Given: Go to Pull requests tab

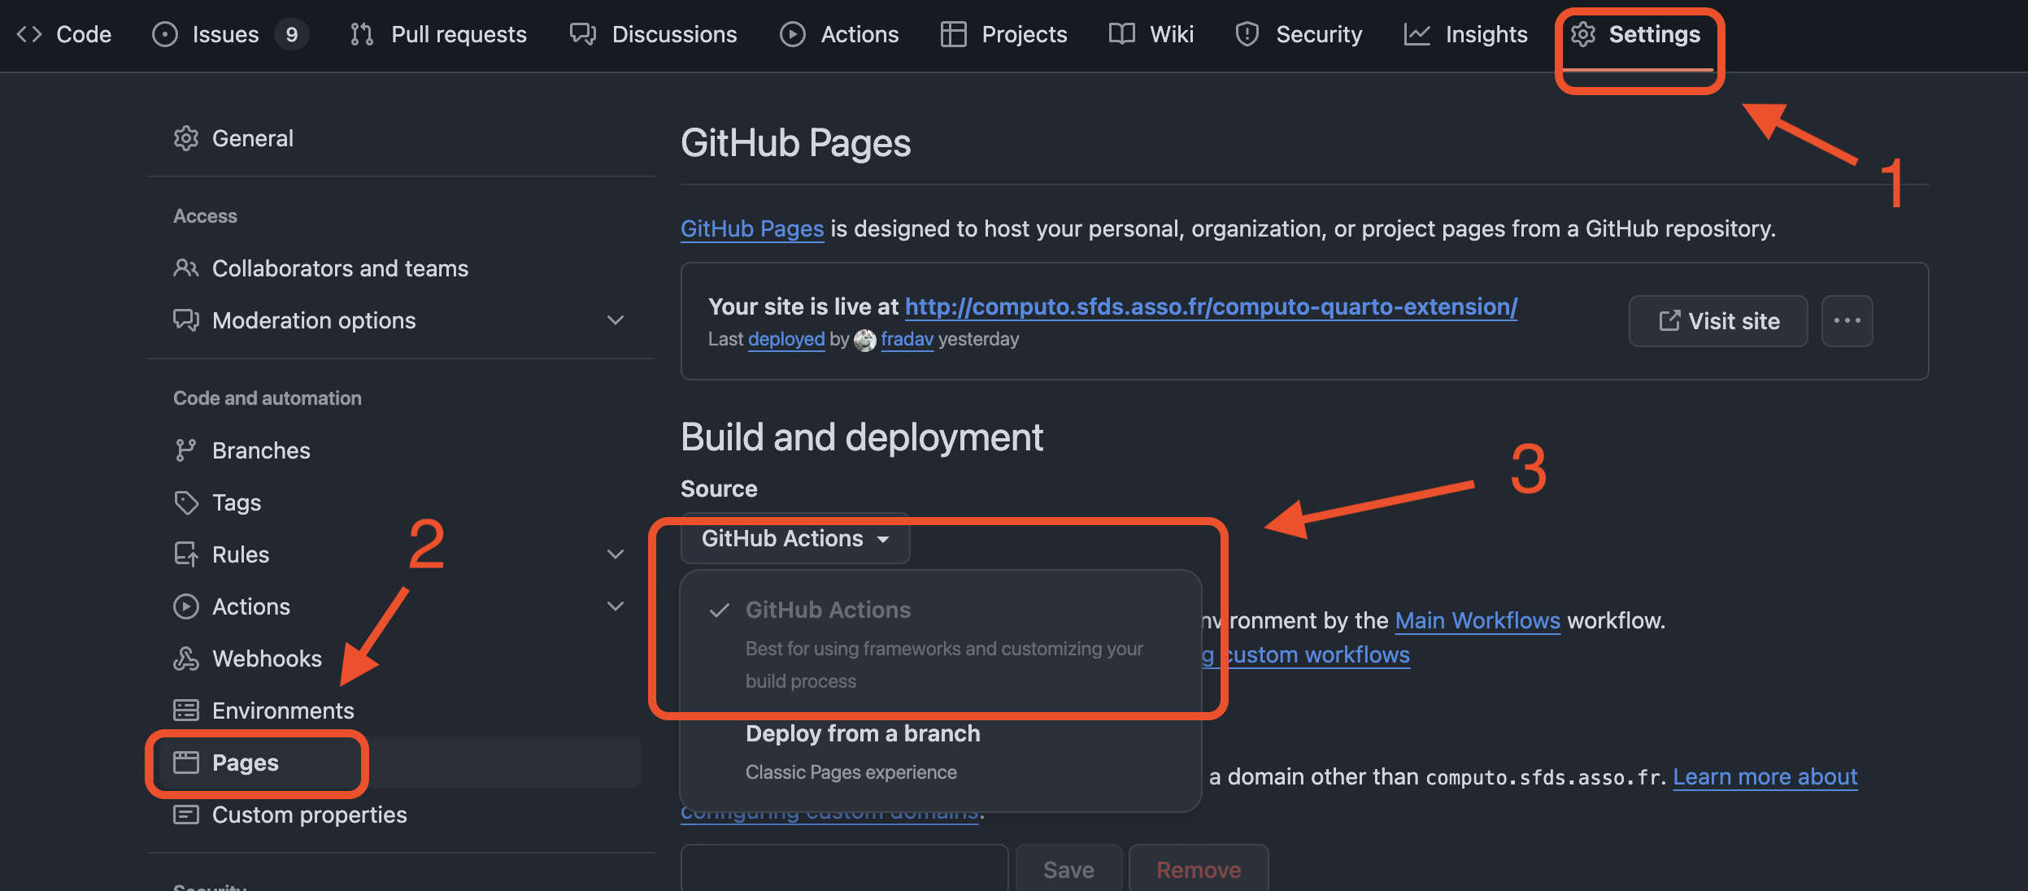Looking at the screenshot, I should pyautogui.click(x=438, y=34).
